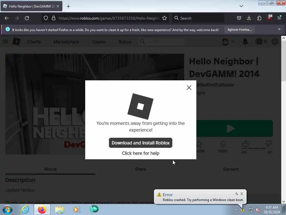
Task: Open the Firefox hamburger application menu
Action: coord(279,18)
